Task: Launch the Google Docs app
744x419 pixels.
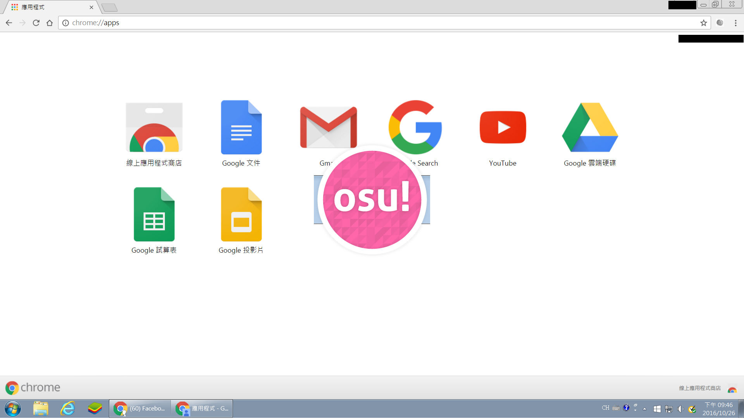Action: tap(241, 128)
